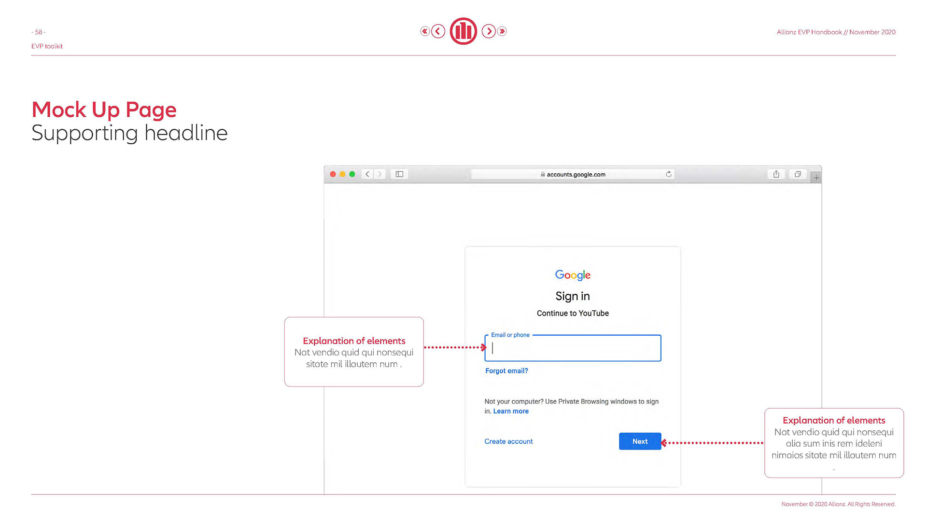Viewport: 927px width, 521px height.
Task: Click the Google logo
Action: point(573,275)
